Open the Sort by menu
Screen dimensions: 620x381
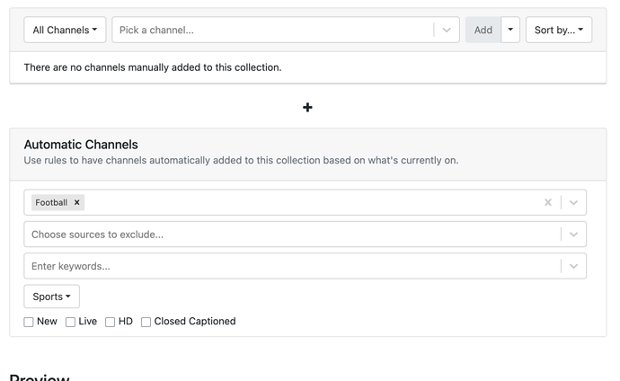[558, 30]
